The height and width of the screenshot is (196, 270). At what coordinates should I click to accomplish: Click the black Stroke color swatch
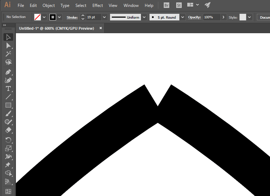pos(53,17)
